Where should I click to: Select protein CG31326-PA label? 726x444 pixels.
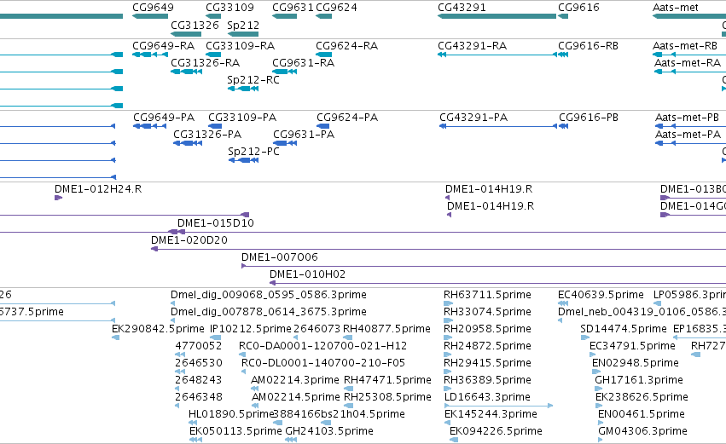(207, 135)
